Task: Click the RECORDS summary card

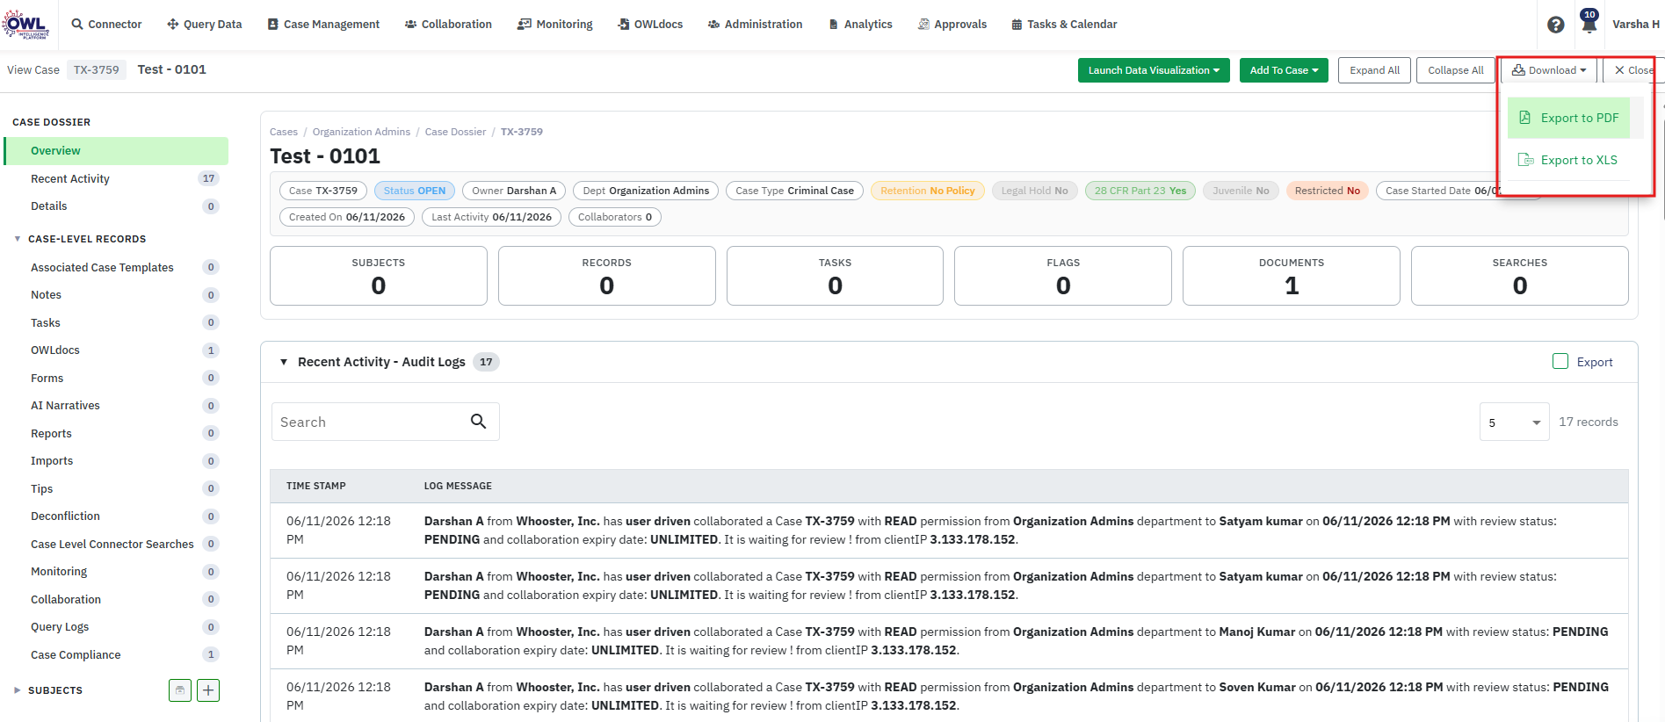Action: point(607,276)
